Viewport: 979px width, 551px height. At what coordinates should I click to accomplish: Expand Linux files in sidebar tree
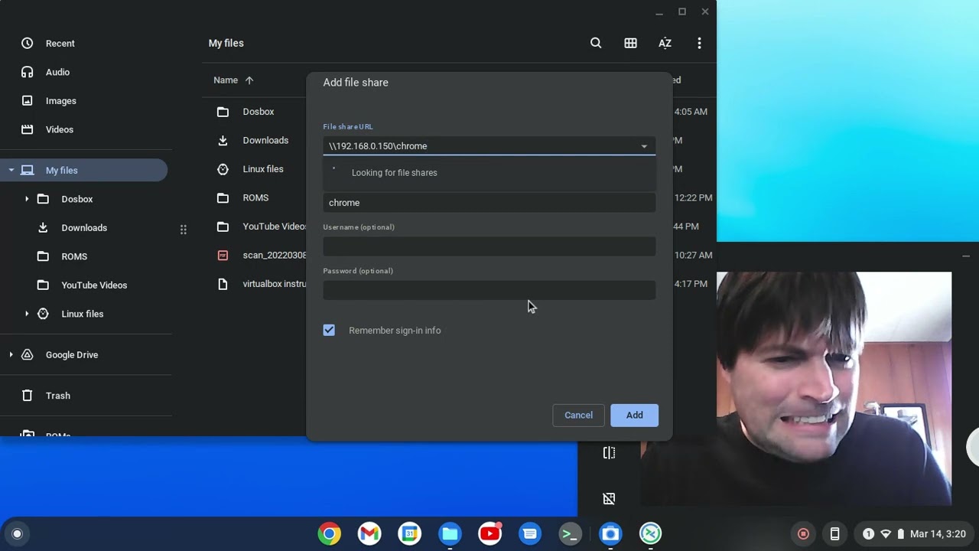coord(27,314)
